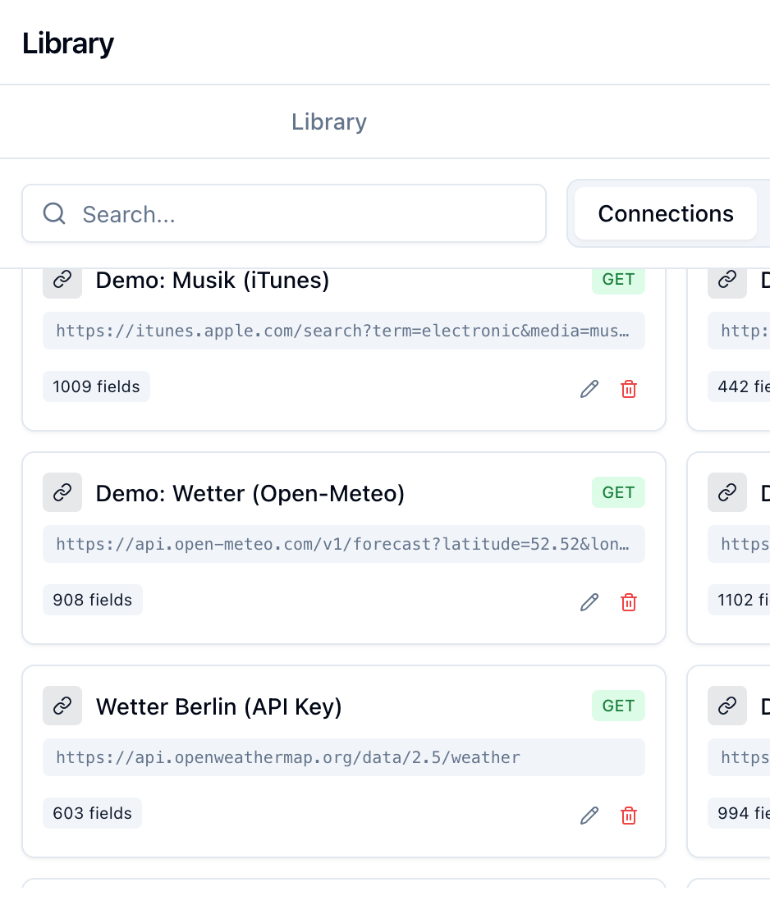Edit the Demo: Wetter (Open-Meteo) request

click(589, 601)
